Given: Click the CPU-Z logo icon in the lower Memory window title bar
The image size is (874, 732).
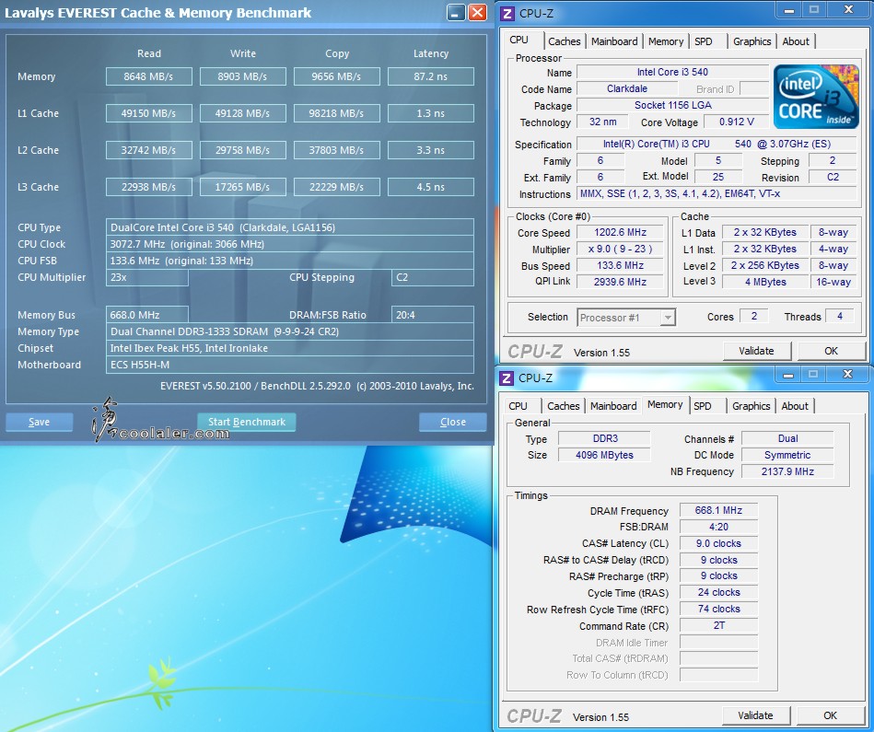Looking at the screenshot, I should click(x=507, y=378).
